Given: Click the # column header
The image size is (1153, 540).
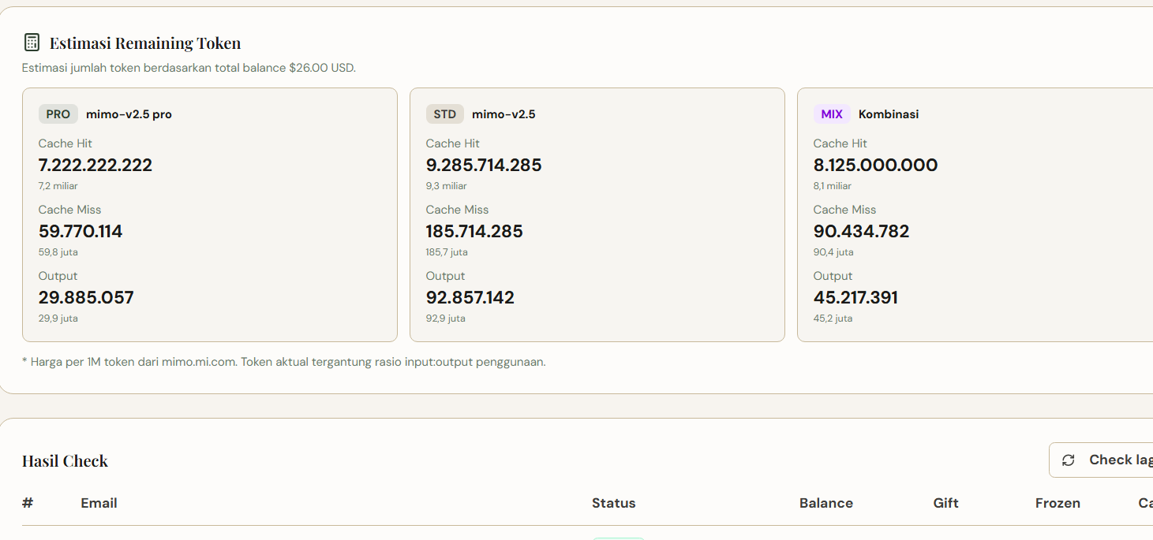Looking at the screenshot, I should pyautogui.click(x=28, y=503).
